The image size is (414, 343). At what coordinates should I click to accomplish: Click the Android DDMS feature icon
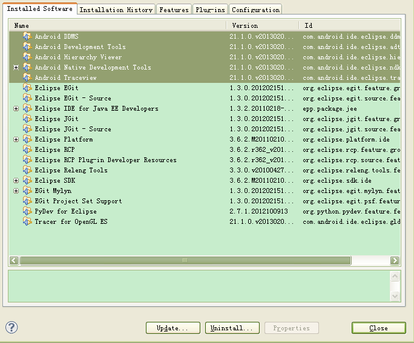(27, 36)
